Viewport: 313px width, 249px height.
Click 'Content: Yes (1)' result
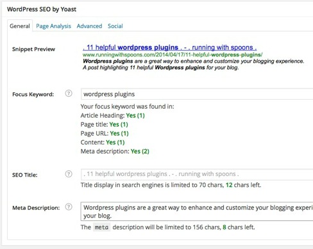[103, 142]
